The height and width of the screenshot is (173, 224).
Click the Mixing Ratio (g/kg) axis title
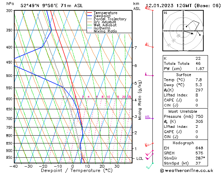(x=140, y=100)
